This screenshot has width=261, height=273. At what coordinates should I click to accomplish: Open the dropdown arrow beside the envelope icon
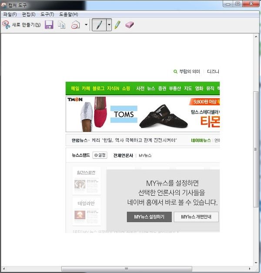click(x=86, y=25)
